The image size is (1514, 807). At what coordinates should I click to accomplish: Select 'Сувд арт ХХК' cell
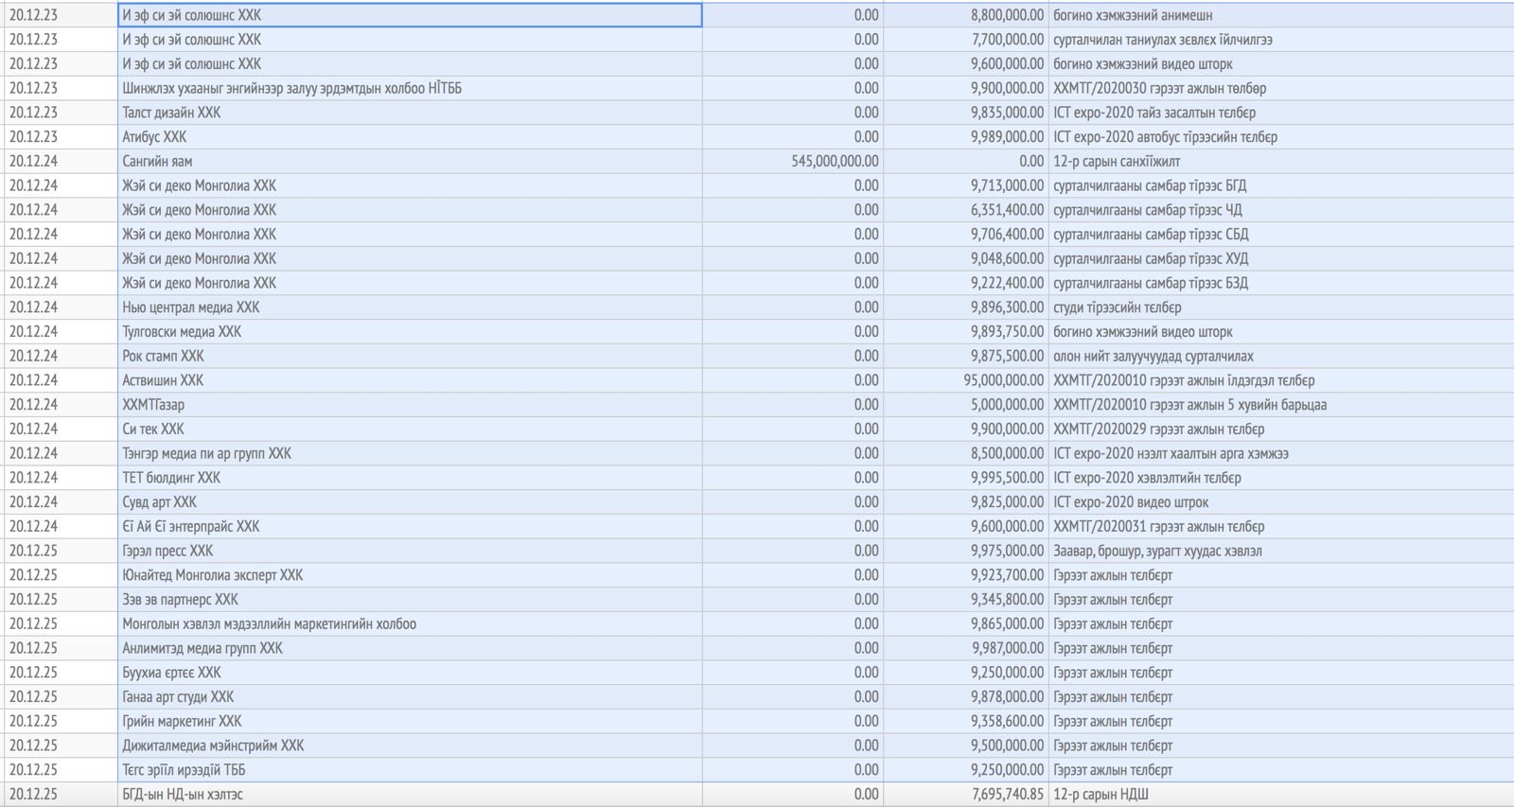(410, 502)
